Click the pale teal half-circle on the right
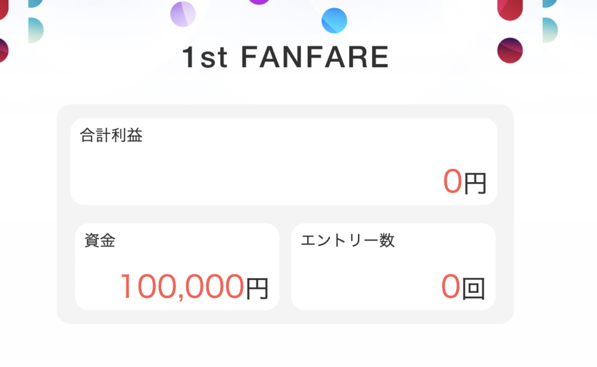The image size is (597, 367). tap(549, 30)
